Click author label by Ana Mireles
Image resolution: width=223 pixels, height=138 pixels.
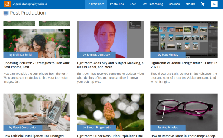coord(168,128)
